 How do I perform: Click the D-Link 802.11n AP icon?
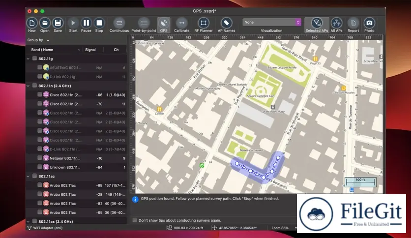pyautogui.click(x=46, y=149)
